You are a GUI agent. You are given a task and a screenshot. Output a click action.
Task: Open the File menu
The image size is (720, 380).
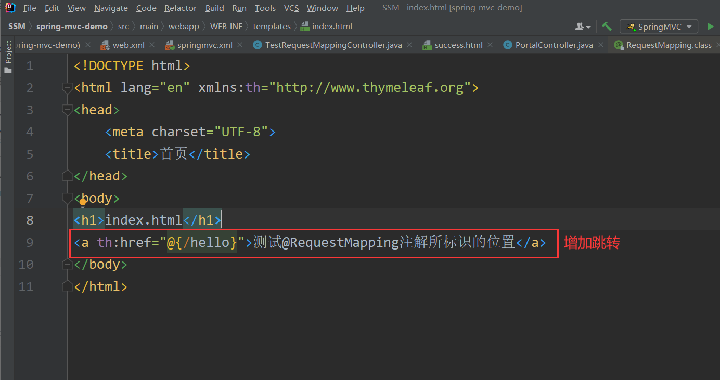click(30, 8)
